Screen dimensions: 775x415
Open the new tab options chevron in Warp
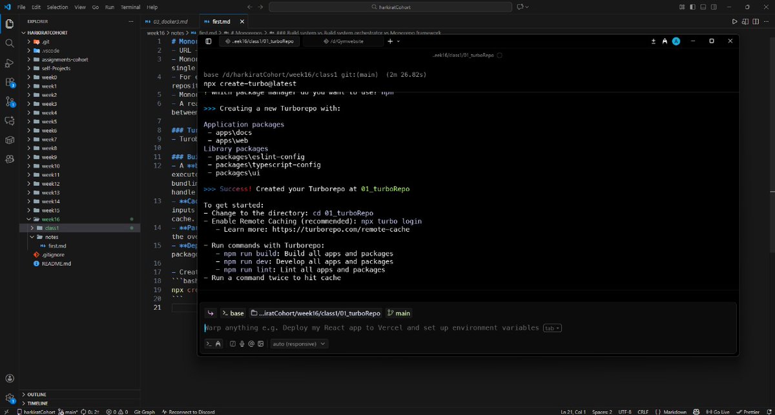398,41
